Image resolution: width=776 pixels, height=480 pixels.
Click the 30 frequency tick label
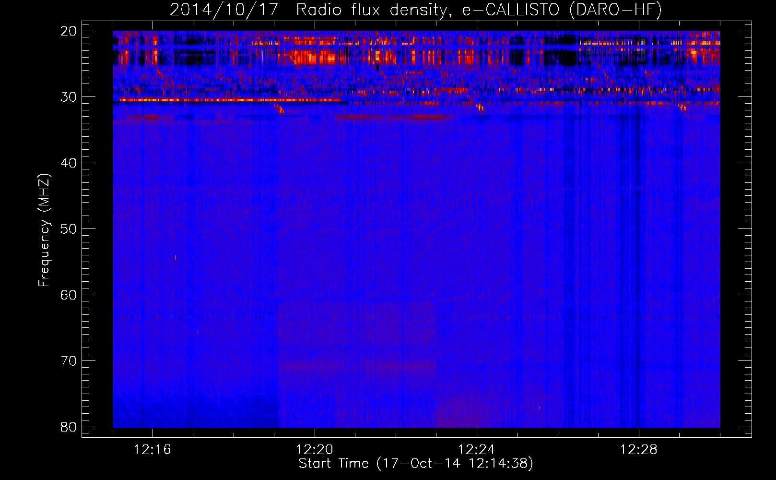pyautogui.click(x=69, y=97)
